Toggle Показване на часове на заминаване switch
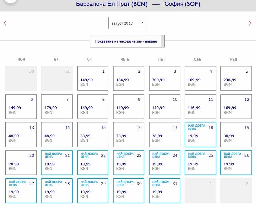The width and height of the screenshot is (256, 204). (x=127, y=41)
